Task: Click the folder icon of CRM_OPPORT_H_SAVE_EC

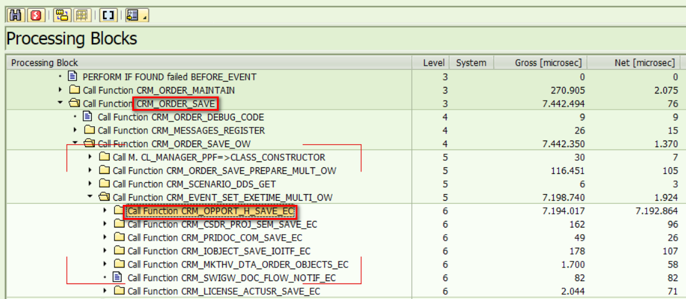Action: tap(119, 211)
